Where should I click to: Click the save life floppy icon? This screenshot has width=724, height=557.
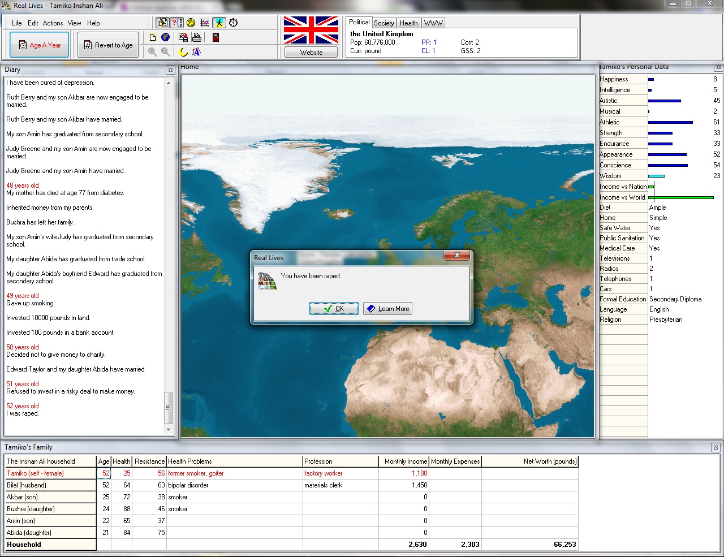click(x=183, y=37)
